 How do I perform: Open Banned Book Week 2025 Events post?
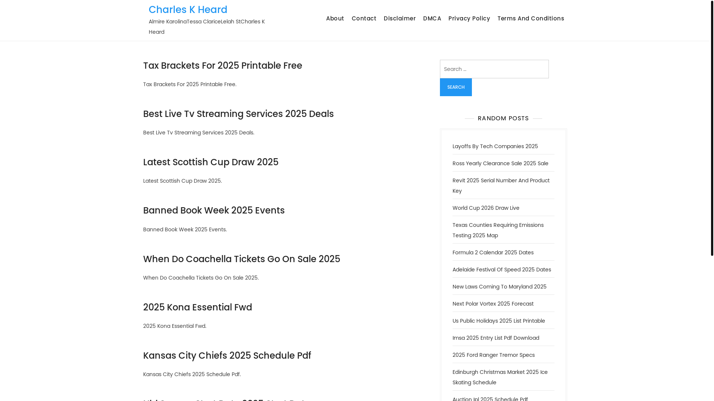pyautogui.click(x=214, y=211)
